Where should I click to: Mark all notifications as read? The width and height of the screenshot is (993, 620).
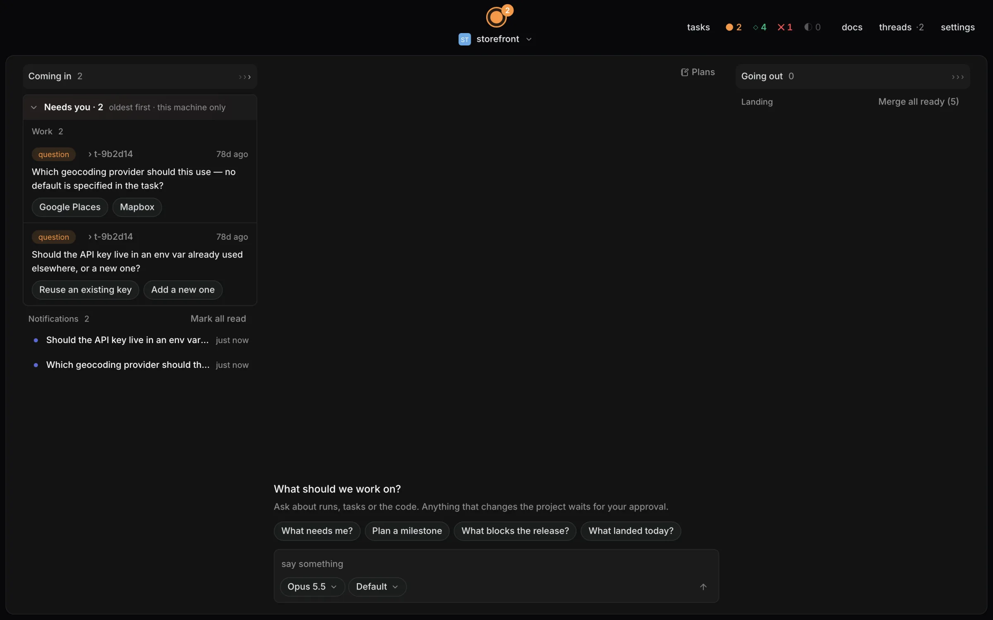click(x=218, y=319)
